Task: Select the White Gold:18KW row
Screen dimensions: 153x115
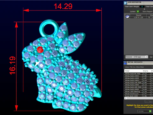Action: coord(139,89)
